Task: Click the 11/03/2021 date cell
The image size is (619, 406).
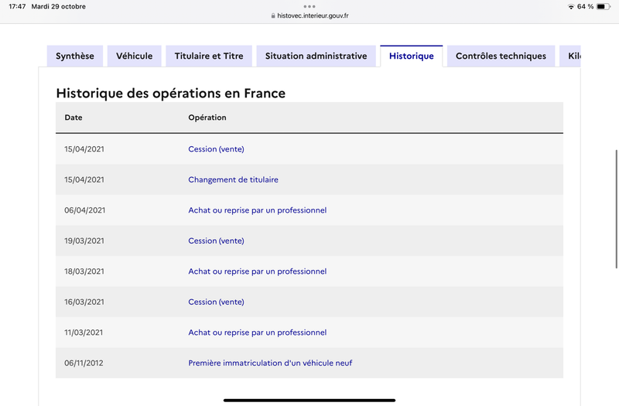Action: click(84, 333)
